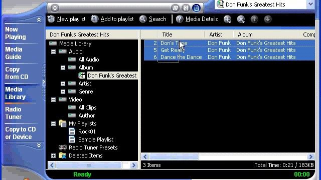
Task: Open Copy to CD or Device tab
Action: click(21, 133)
